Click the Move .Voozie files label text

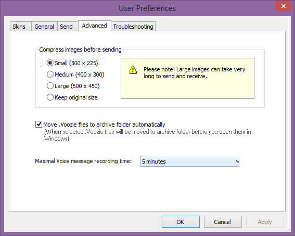coord(104,125)
